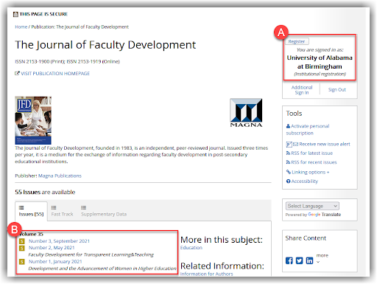The height and width of the screenshot is (284, 377).
Task: Click the S icon beside Number 3
Action: pyautogui.click(x=22, y=241)
